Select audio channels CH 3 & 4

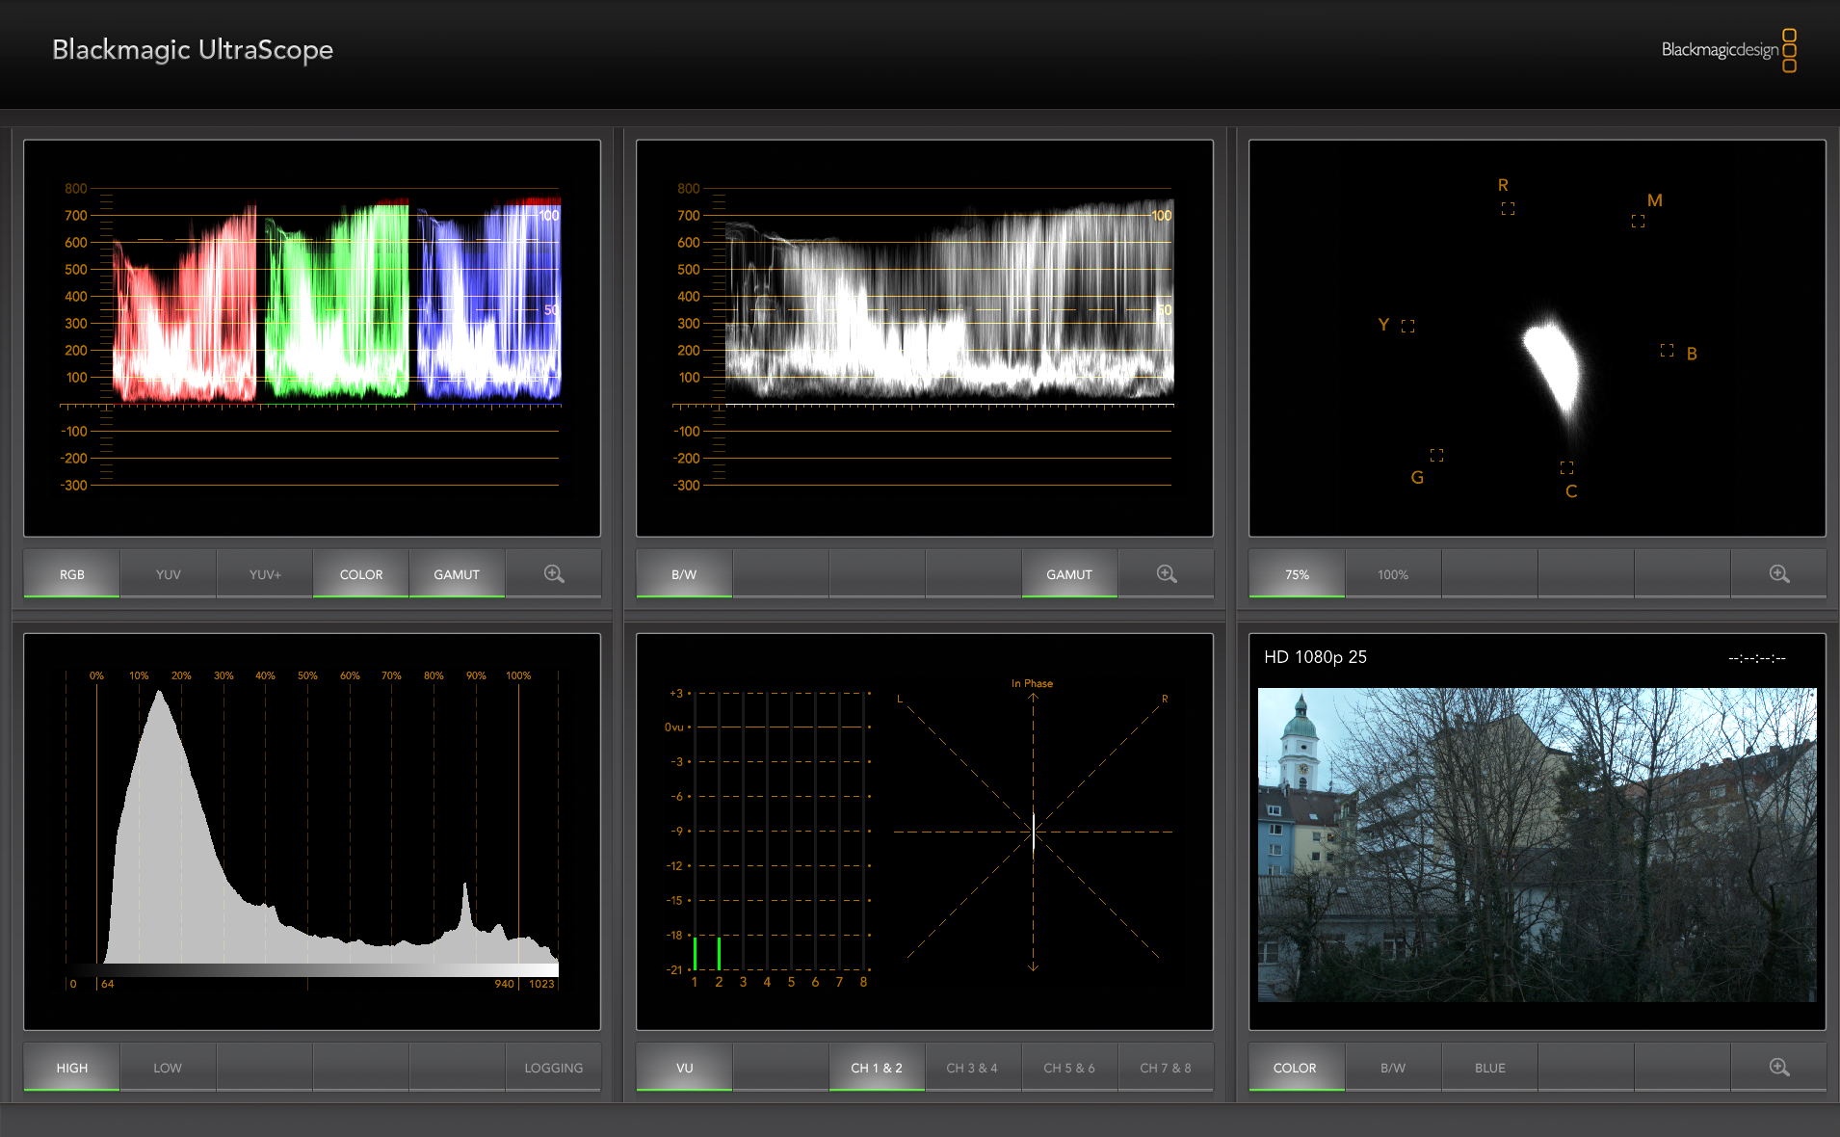[972, 1068]
